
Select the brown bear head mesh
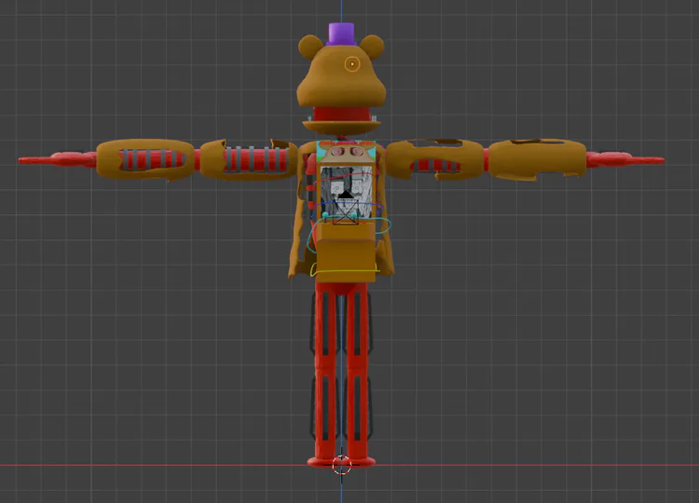click(341, 75)
